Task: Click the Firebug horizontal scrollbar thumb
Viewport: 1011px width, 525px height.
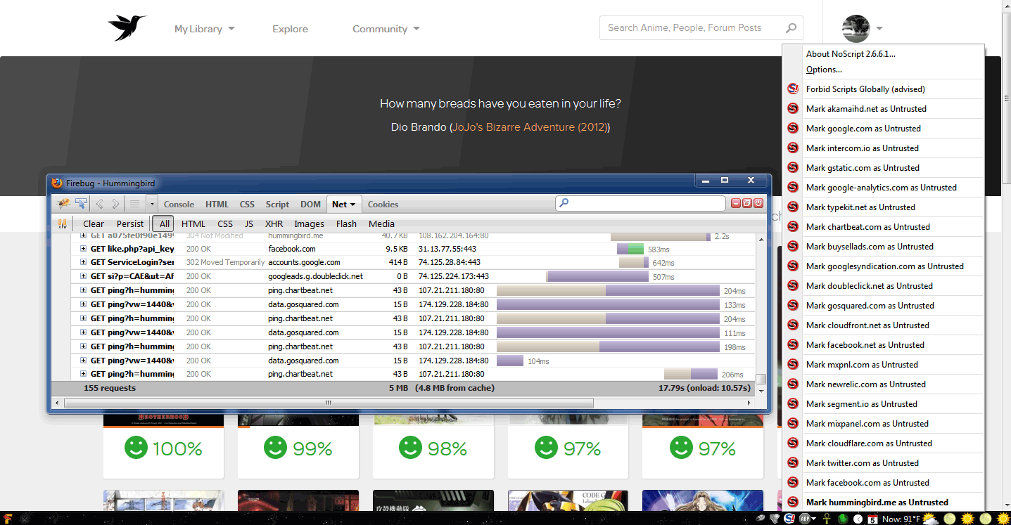Action: (x=329, y=403)
